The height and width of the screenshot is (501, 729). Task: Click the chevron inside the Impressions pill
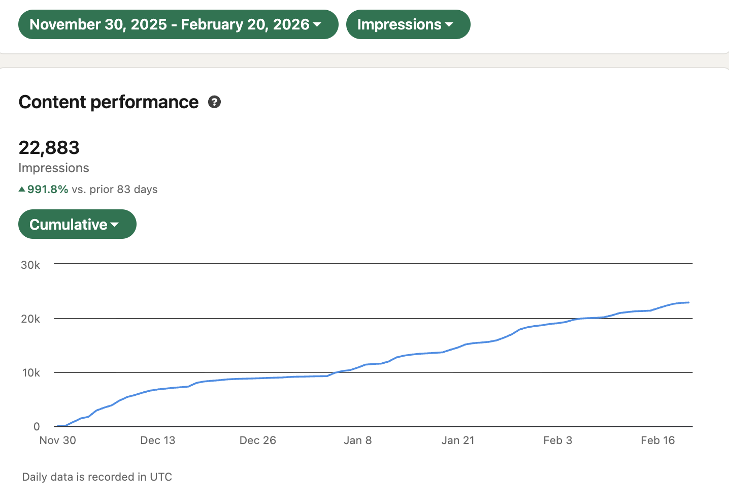(x=450, y=24)
